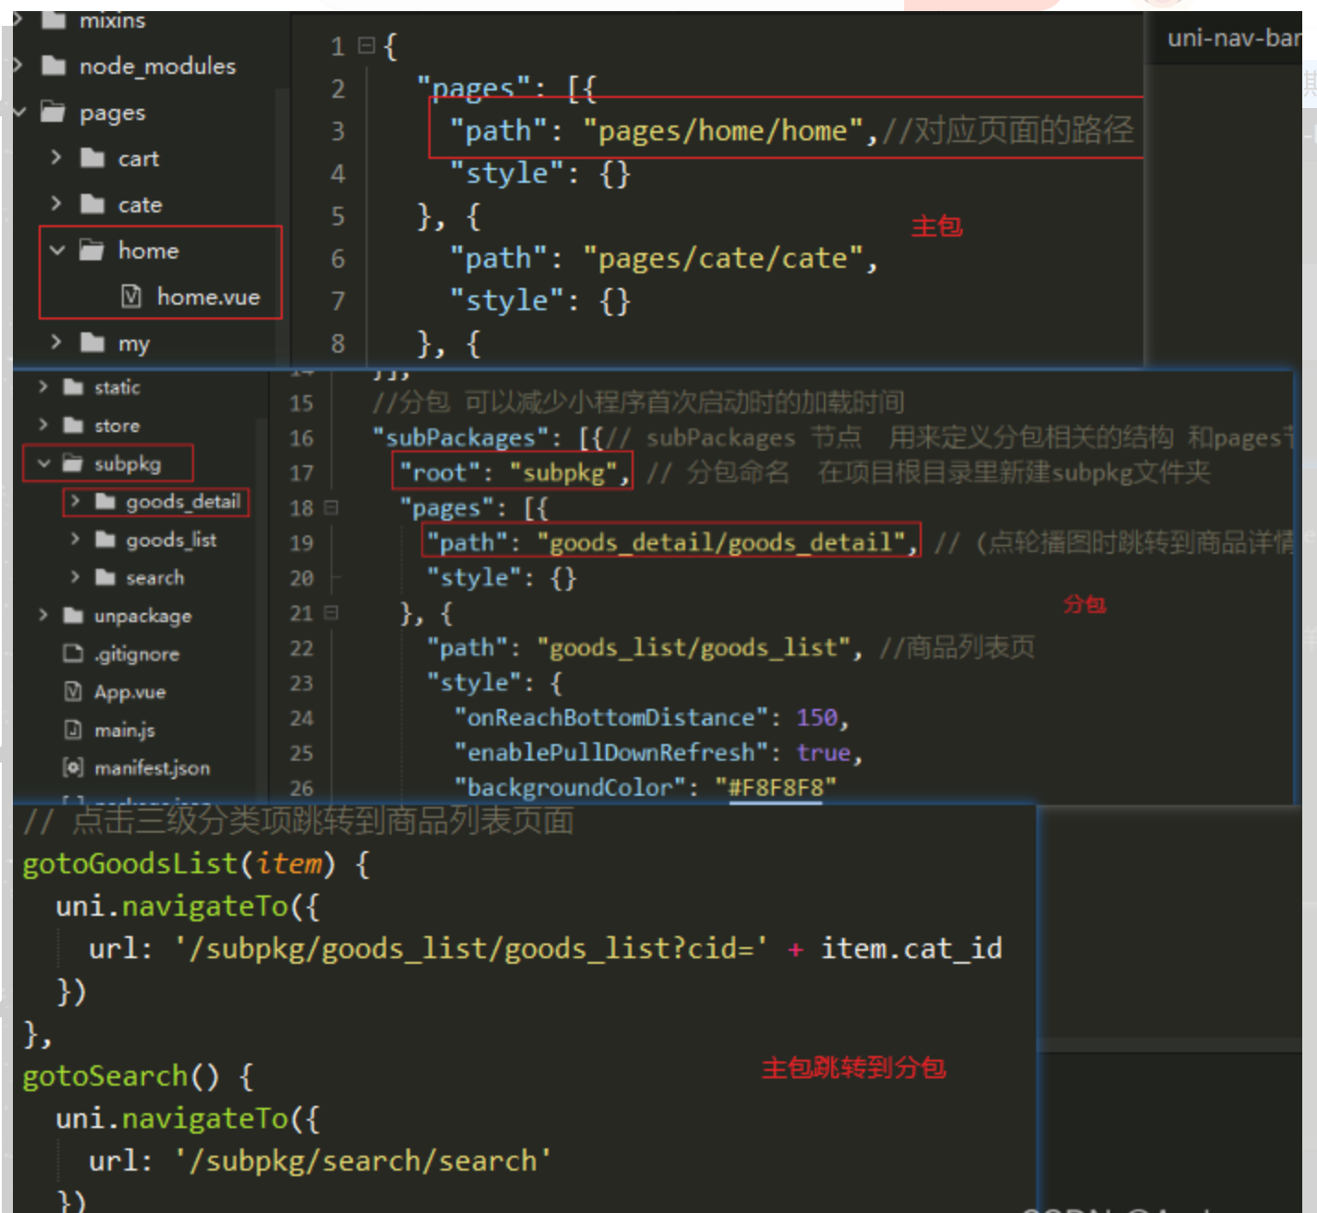
Task: Expand the goods_detail folder
Action: tap(74, 502)
